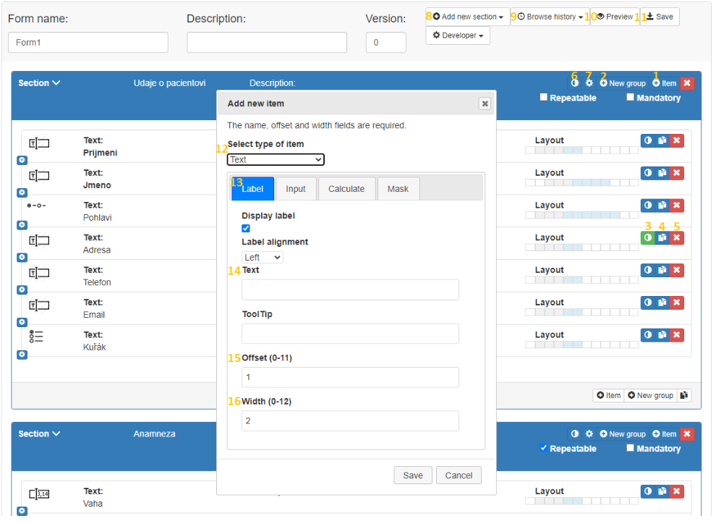Click Save button in Add new item dialog
The height and width of the screenshot is (524, 716).
pyautogui.click(x=413, y=475)
